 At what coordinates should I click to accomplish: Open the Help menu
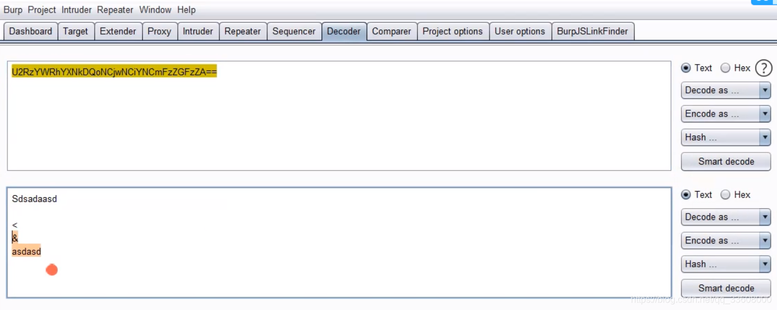click(x=186, y=10)
